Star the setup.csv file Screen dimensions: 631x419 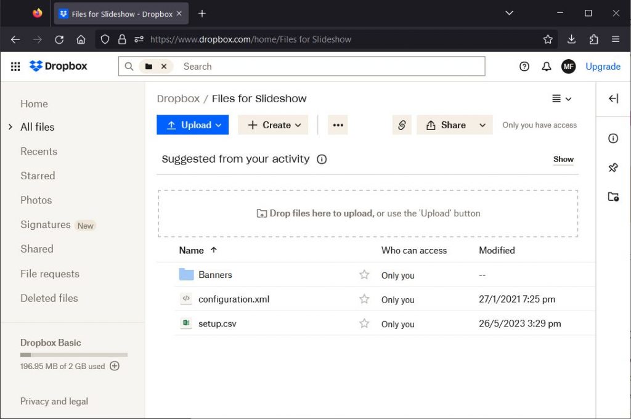(364, 323)
